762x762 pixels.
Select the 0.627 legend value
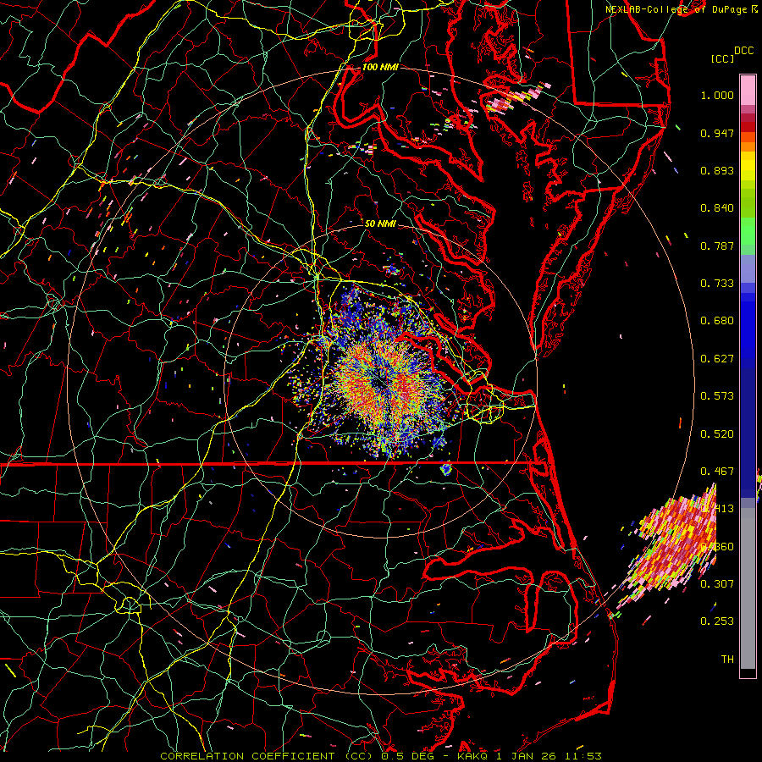point(717,359)
